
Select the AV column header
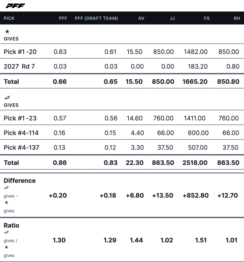coord(141,18)
